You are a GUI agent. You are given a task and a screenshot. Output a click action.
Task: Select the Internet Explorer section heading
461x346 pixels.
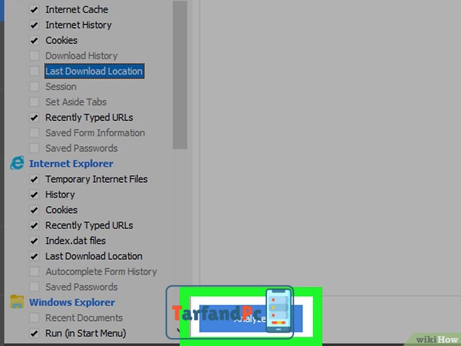point(71,163)
